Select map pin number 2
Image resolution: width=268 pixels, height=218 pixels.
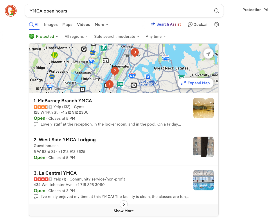(115, 71)
